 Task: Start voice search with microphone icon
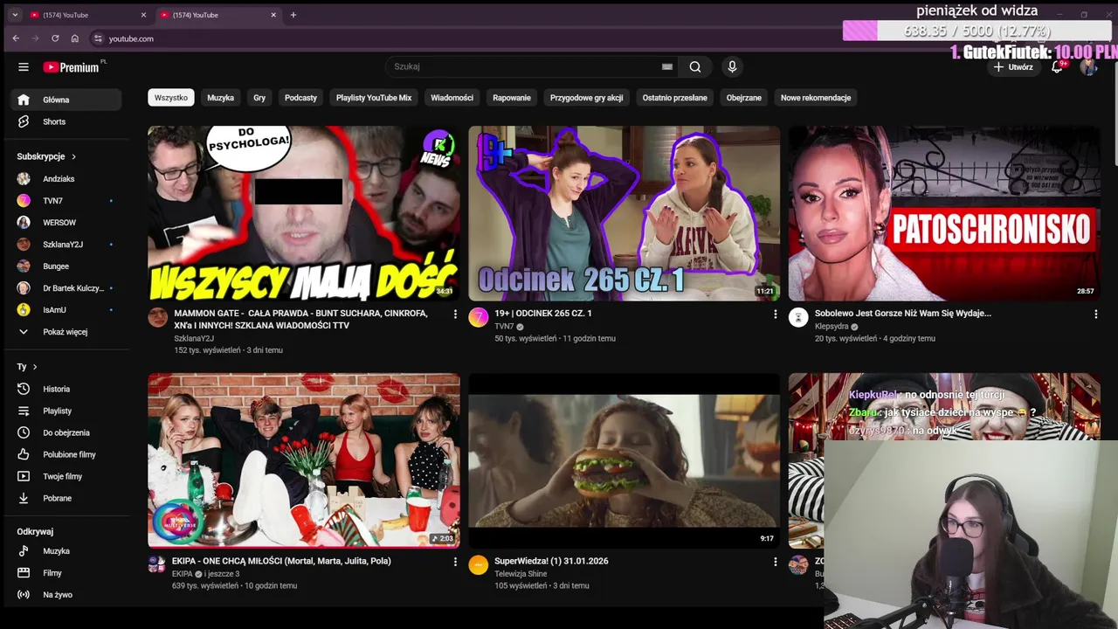(732, 66)
